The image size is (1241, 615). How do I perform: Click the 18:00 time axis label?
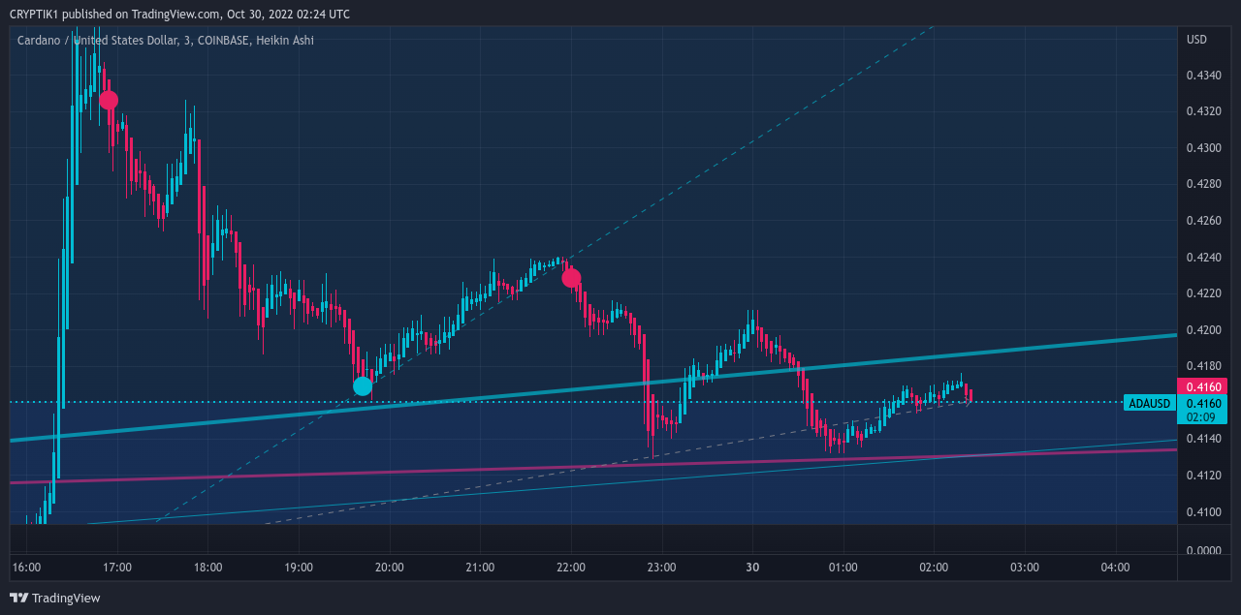pyautogui.click(x=207, y=568)
